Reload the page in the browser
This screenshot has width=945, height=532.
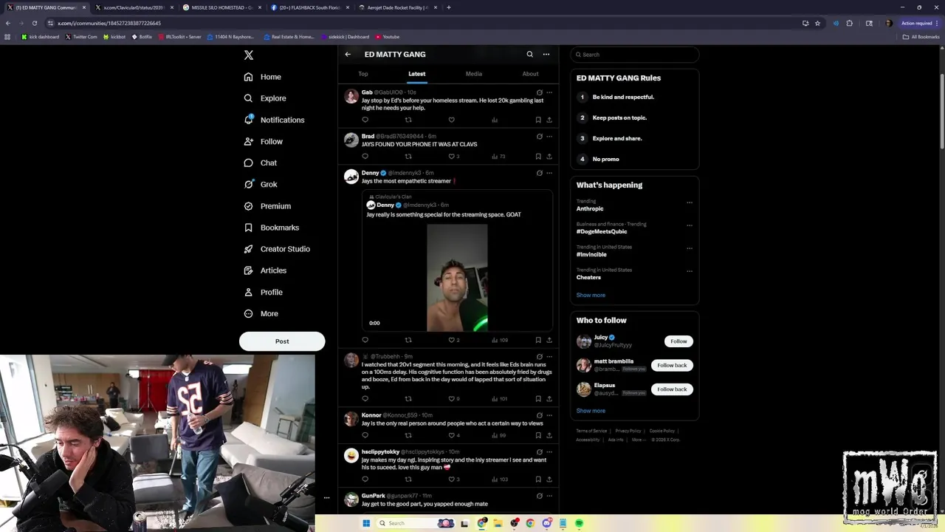(x=34, y=23)
